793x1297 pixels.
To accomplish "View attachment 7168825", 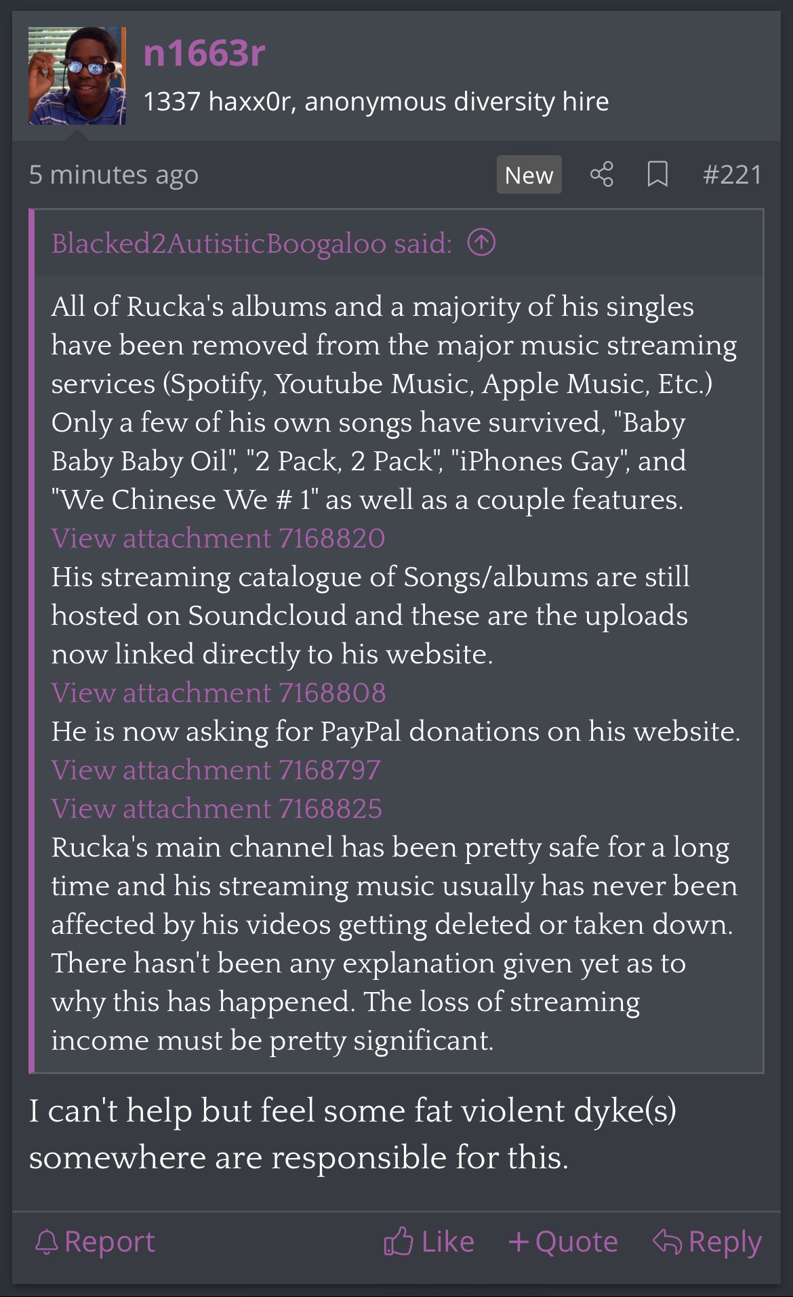I will pyautogui.click(x=217, y=808).
